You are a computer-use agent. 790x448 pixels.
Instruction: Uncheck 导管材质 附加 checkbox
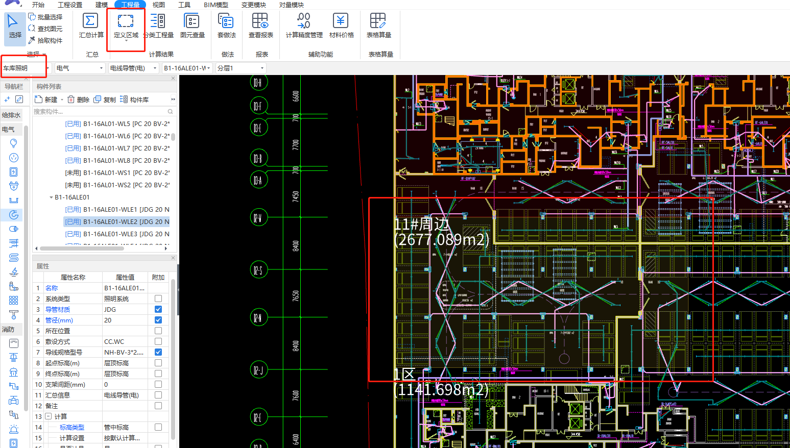coord(158,309)
